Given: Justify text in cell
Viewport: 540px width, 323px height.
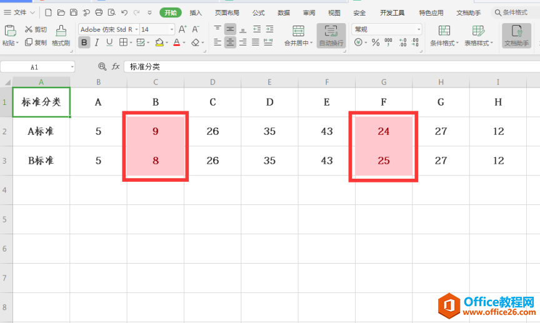Looking at the screenshot, I should (256, 42).
